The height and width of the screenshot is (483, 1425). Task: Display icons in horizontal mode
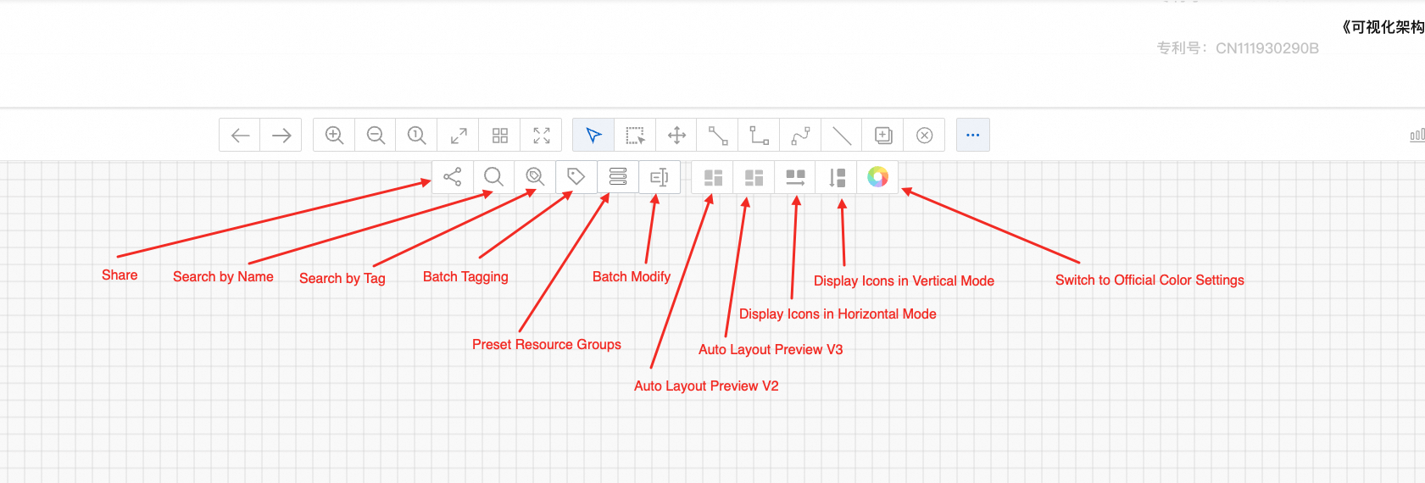(795, 177)
